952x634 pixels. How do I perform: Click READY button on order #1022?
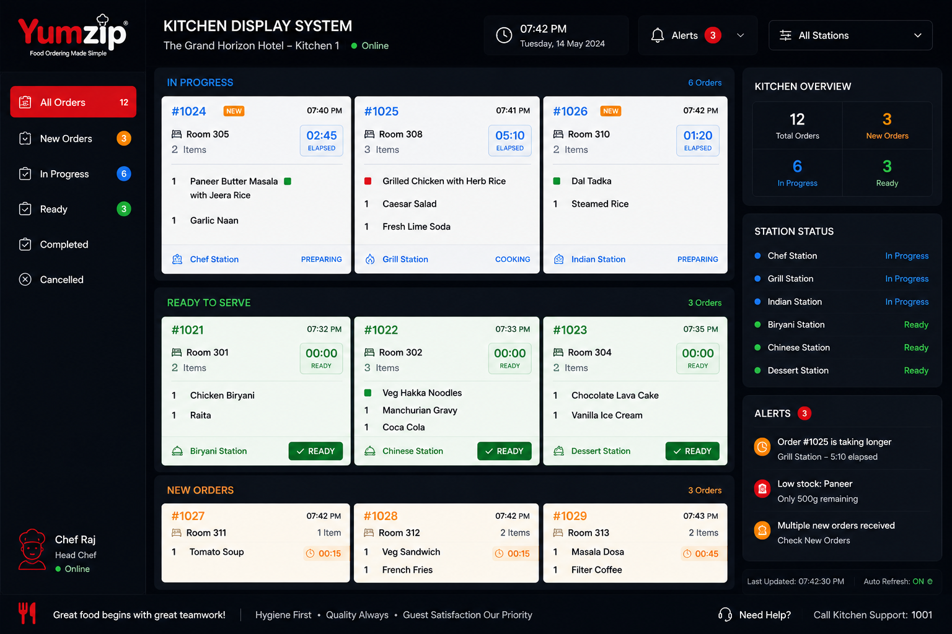pos(505,451)
